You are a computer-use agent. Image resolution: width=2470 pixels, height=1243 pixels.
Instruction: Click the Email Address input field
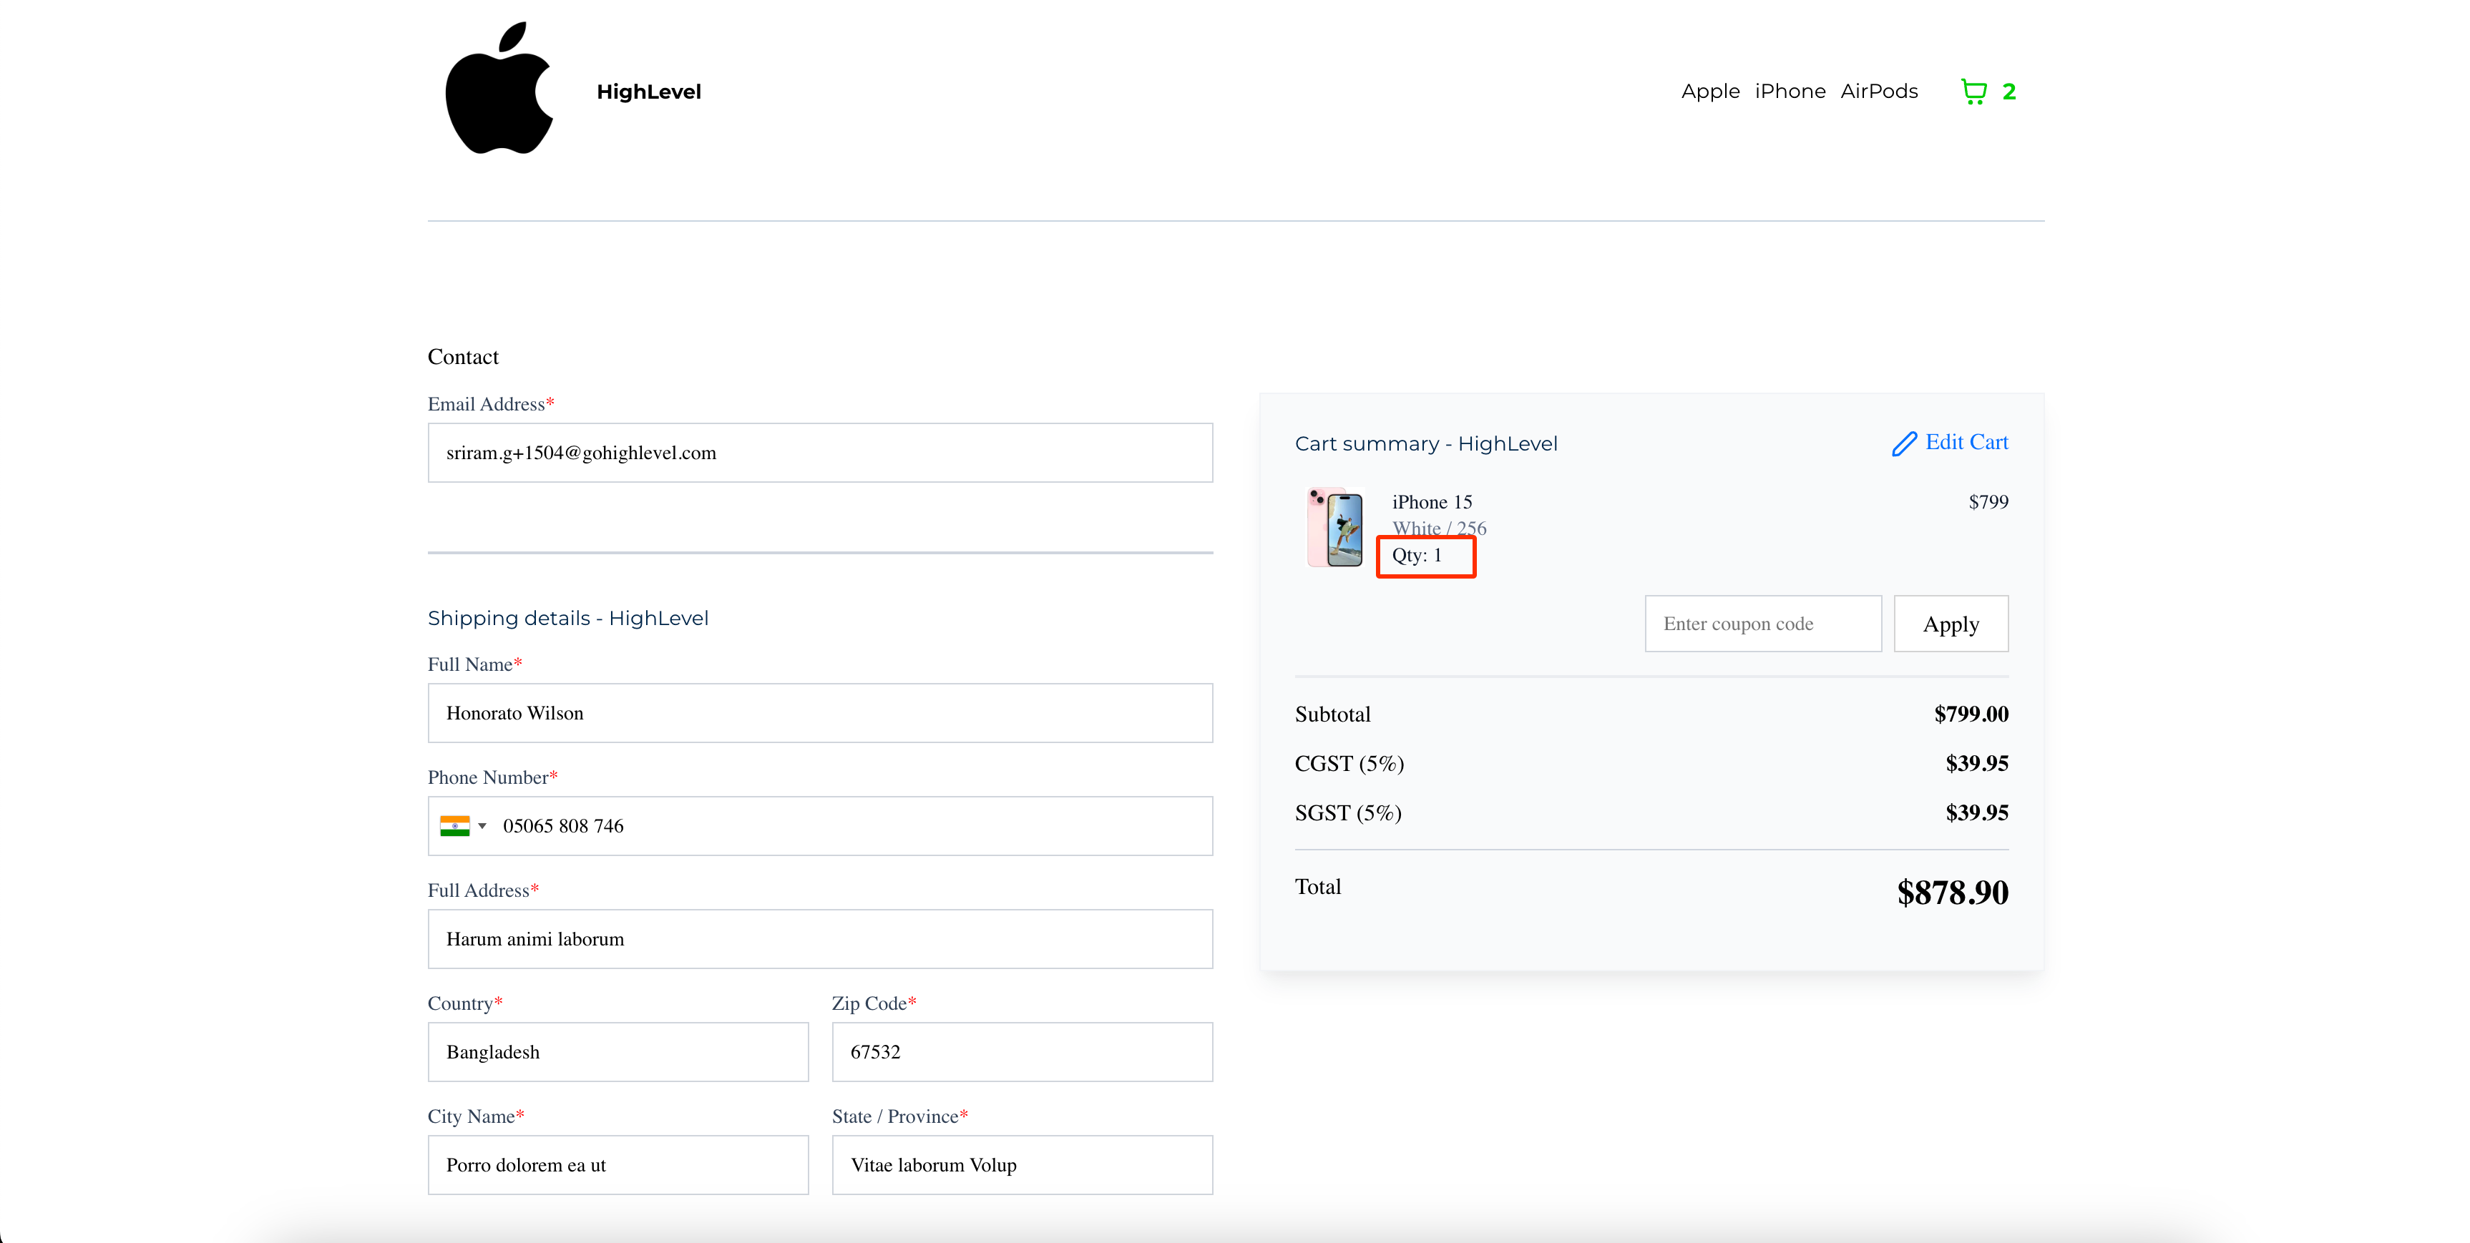(820, 453)
